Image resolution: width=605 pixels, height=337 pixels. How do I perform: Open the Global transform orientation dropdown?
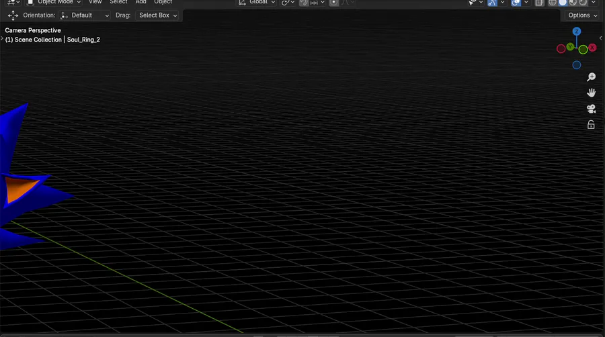click(257, 2)
